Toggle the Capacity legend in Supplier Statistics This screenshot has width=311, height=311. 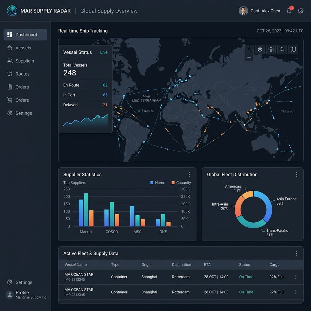click(181, 183)
